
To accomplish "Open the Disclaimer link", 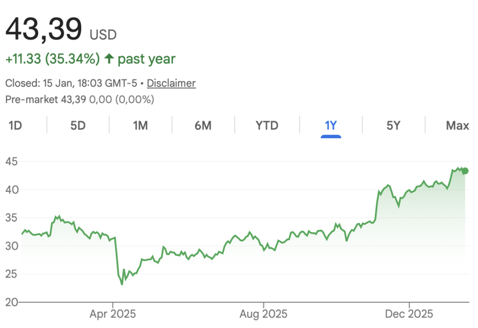I will 171,83.
